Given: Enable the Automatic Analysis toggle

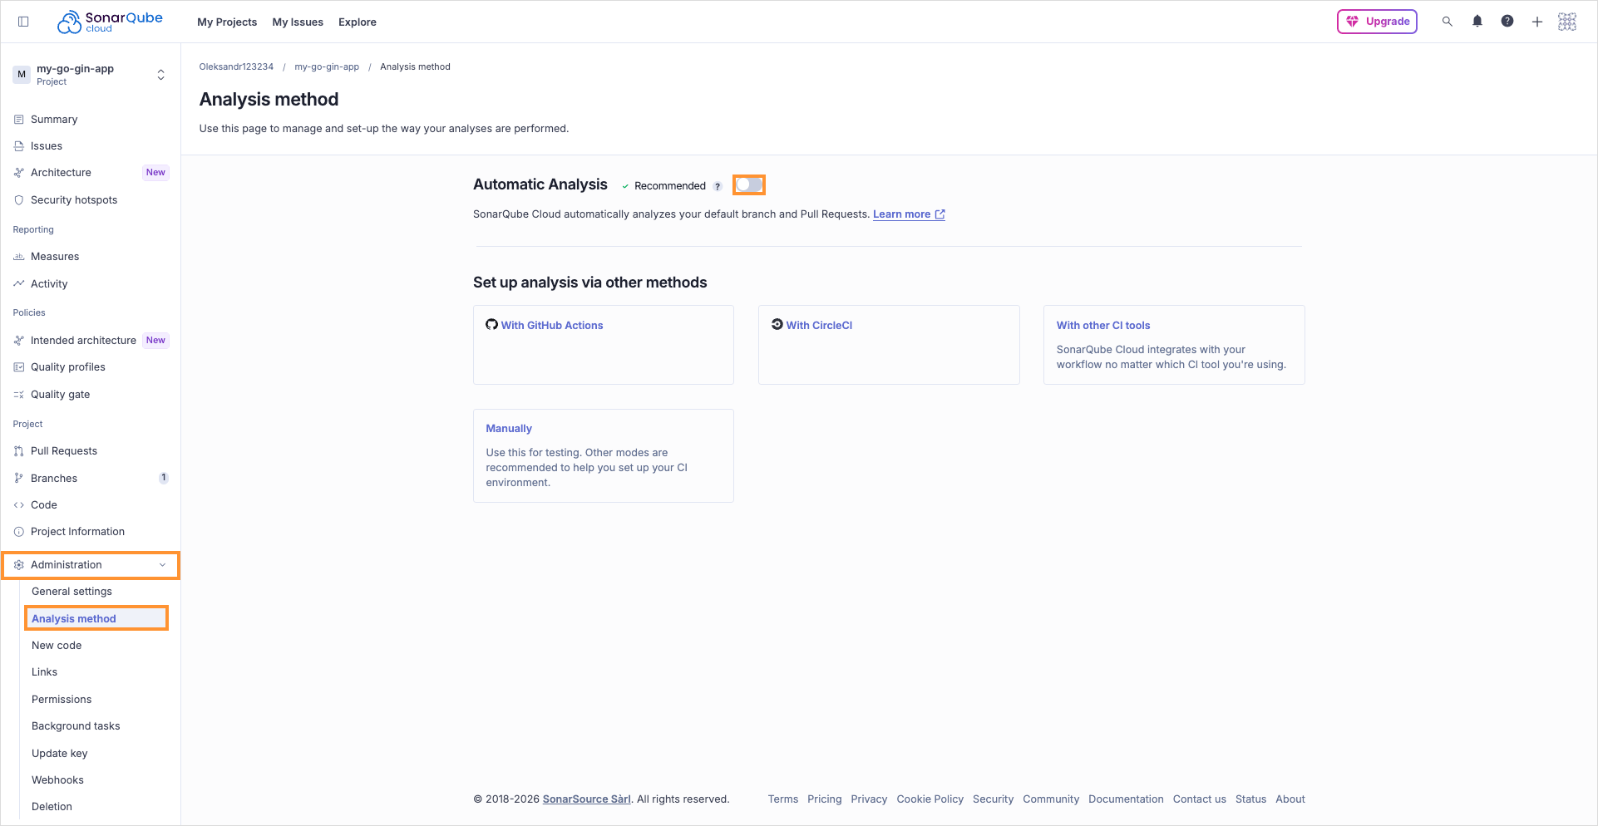Looking at the screenshot, I should (748, 184).
